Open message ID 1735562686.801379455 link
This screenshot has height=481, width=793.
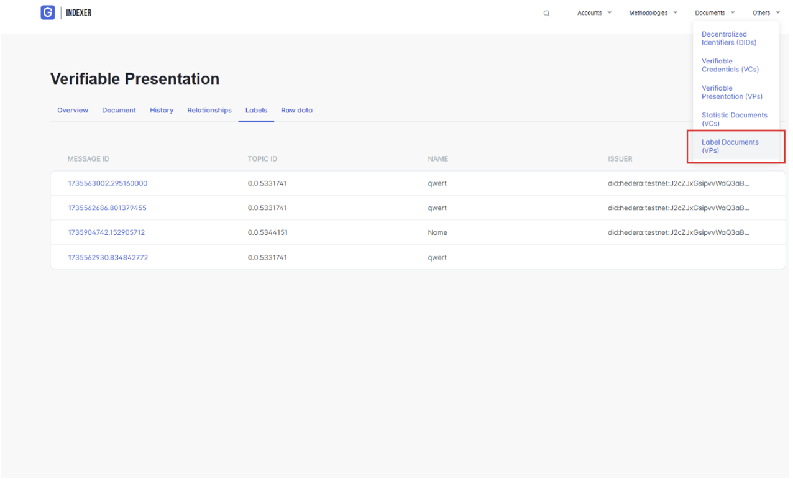pyautogui.click(x=107, y=208)
